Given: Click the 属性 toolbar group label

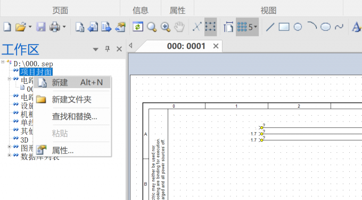Looking at the screenshot, I should [177, 11].
